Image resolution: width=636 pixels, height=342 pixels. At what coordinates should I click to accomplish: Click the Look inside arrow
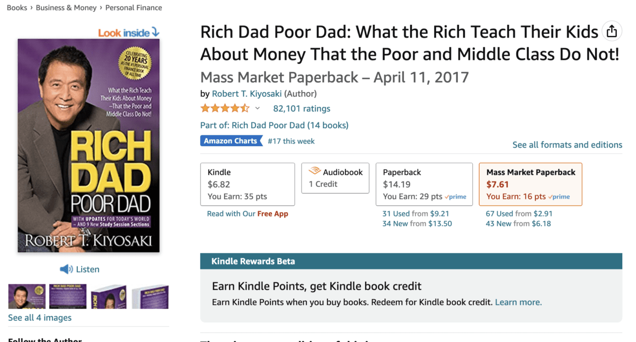[155, 32]
